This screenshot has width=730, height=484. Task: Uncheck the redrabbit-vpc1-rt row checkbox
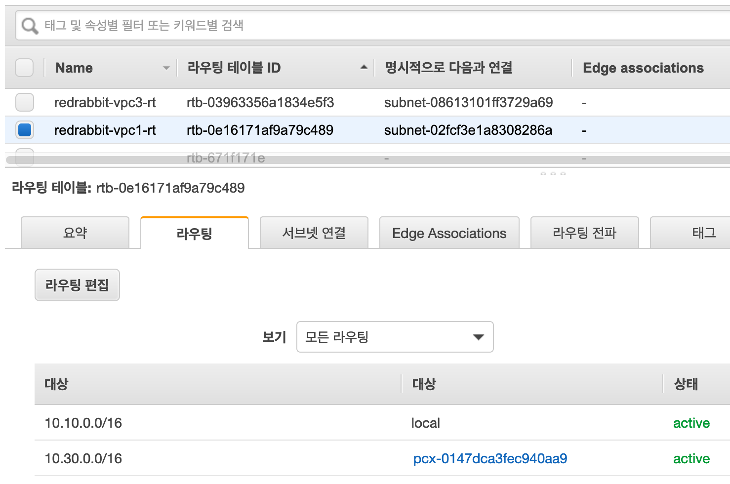(25, 130)
